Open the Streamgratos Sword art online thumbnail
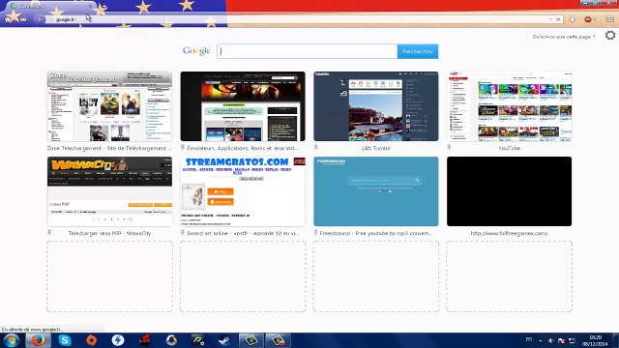 243,191
